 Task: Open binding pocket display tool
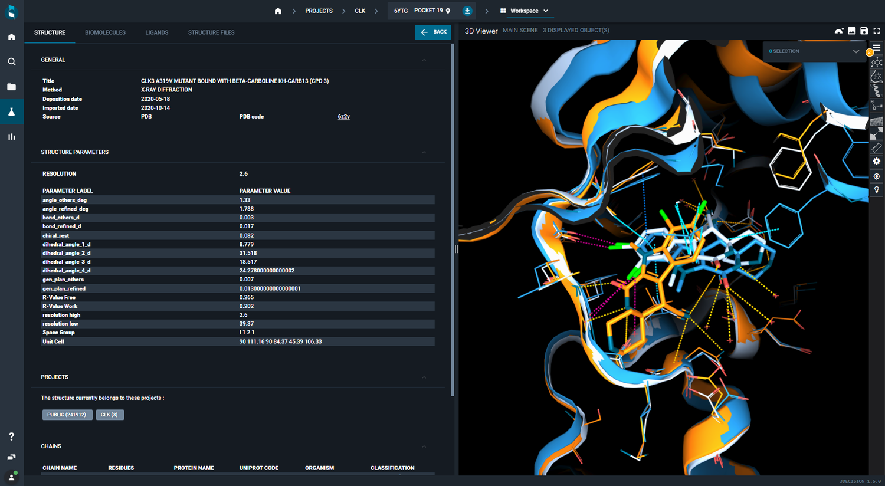pyautogui.click(x=877, y=76)
